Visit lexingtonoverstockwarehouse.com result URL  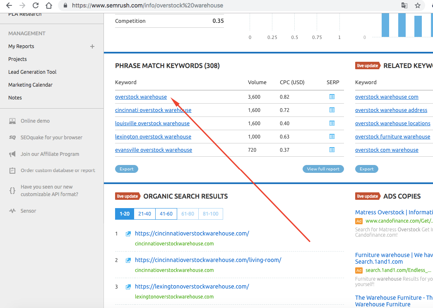tap(192, 287)
